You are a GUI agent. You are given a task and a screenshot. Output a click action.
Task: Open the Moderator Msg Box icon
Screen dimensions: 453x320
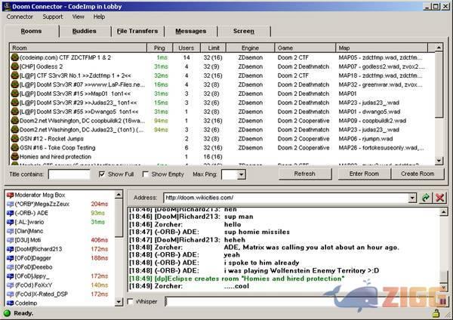tap(10, 195)
